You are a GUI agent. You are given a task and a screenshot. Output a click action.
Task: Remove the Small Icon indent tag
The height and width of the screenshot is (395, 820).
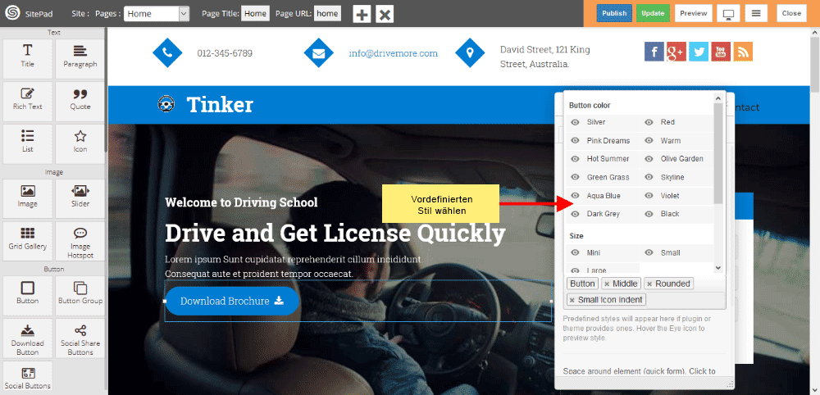[x=572, y=301]
